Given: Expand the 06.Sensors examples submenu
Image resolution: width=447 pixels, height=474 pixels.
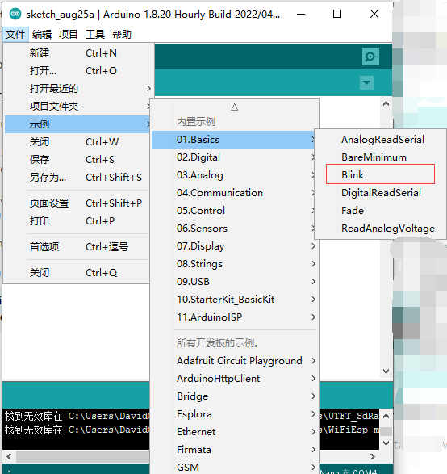Looking at the screenshot, I should (x=234, y=229).
